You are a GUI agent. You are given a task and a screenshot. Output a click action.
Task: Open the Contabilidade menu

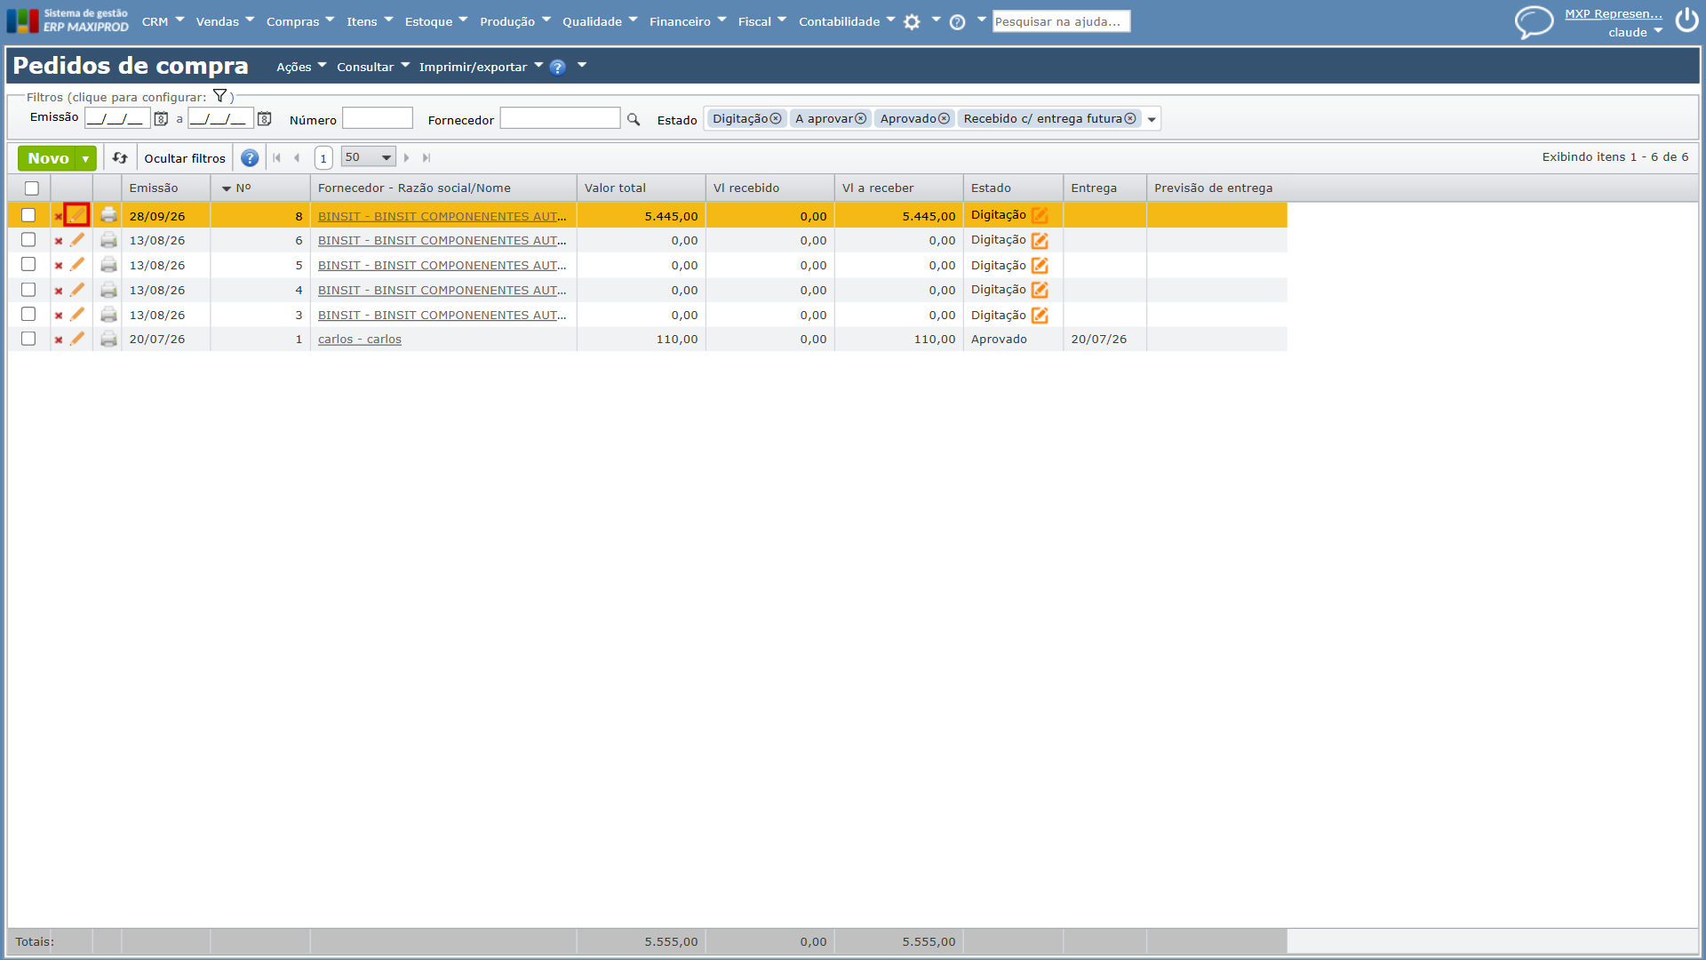click(847, 21)
